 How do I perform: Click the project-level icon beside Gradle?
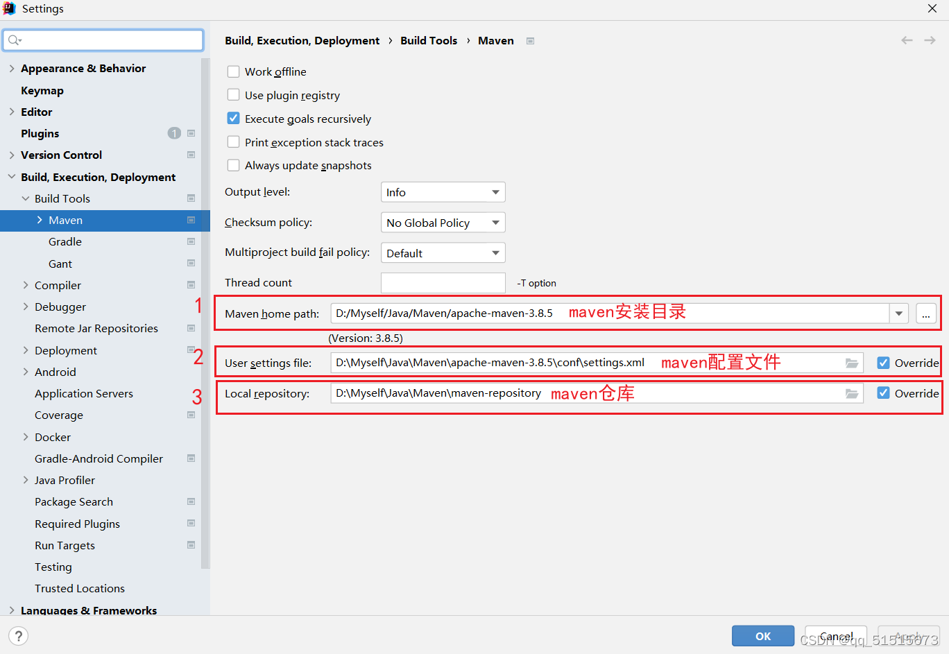click(191, 241)
